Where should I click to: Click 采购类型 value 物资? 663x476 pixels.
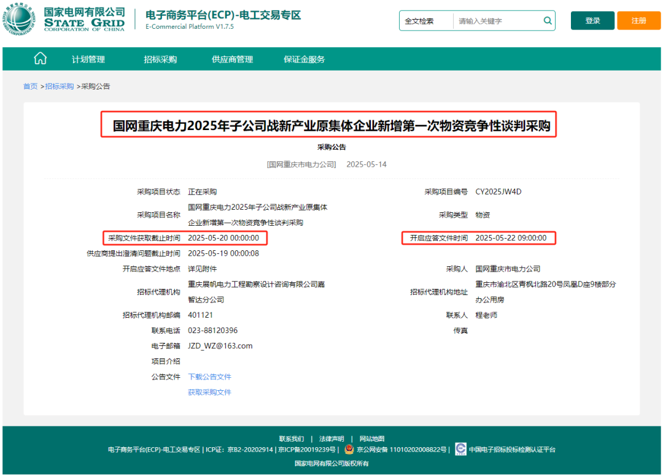tap(483, 215)
